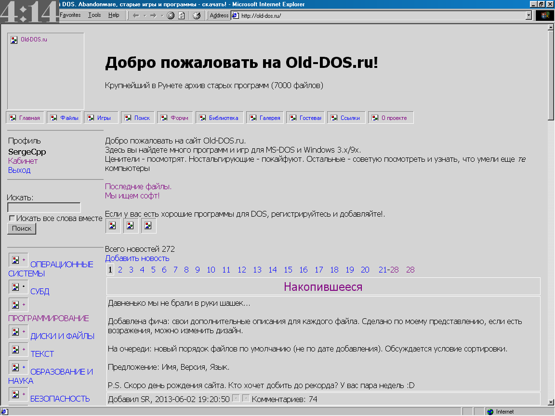Click the СУБД category icon
This screenshot has height=416, width=555.
[x=18, y=287]
